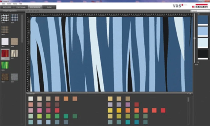Open the Studio menu
The width and height of the screenshot is (210, 126).
9,4
